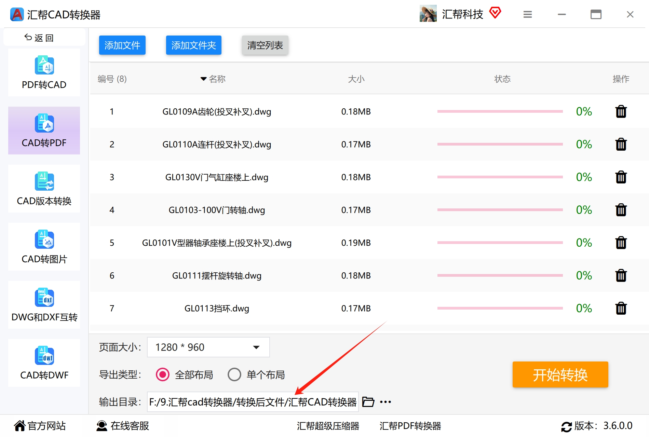Viewport: 649px width, 437px height.
Task: Remove GL0111摆杆旋转轴.dwg with trash icon
Action: 621,275
